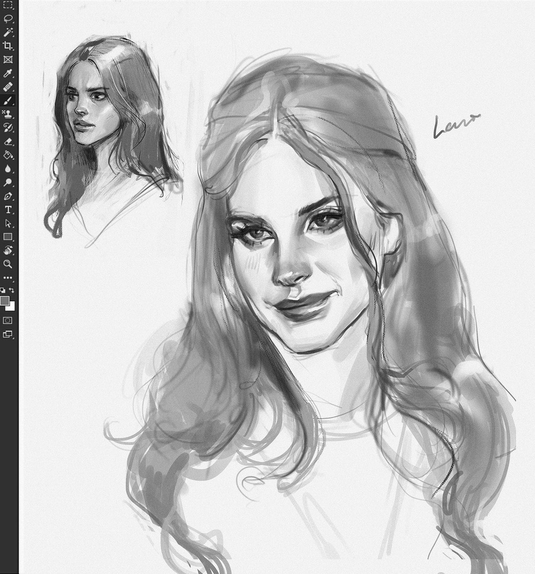This screenshot has height=574, width=535.
Task: Select the Crop tool
Action: point(8,46)
